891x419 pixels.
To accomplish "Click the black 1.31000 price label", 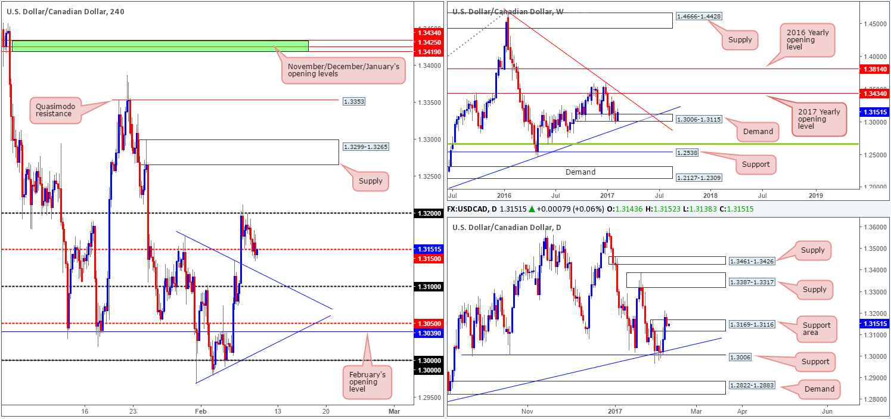I will tap(429, 287).
